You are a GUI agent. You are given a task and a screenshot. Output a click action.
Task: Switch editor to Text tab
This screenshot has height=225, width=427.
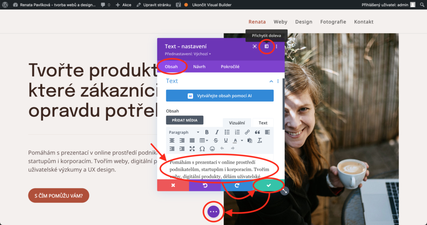263,123
